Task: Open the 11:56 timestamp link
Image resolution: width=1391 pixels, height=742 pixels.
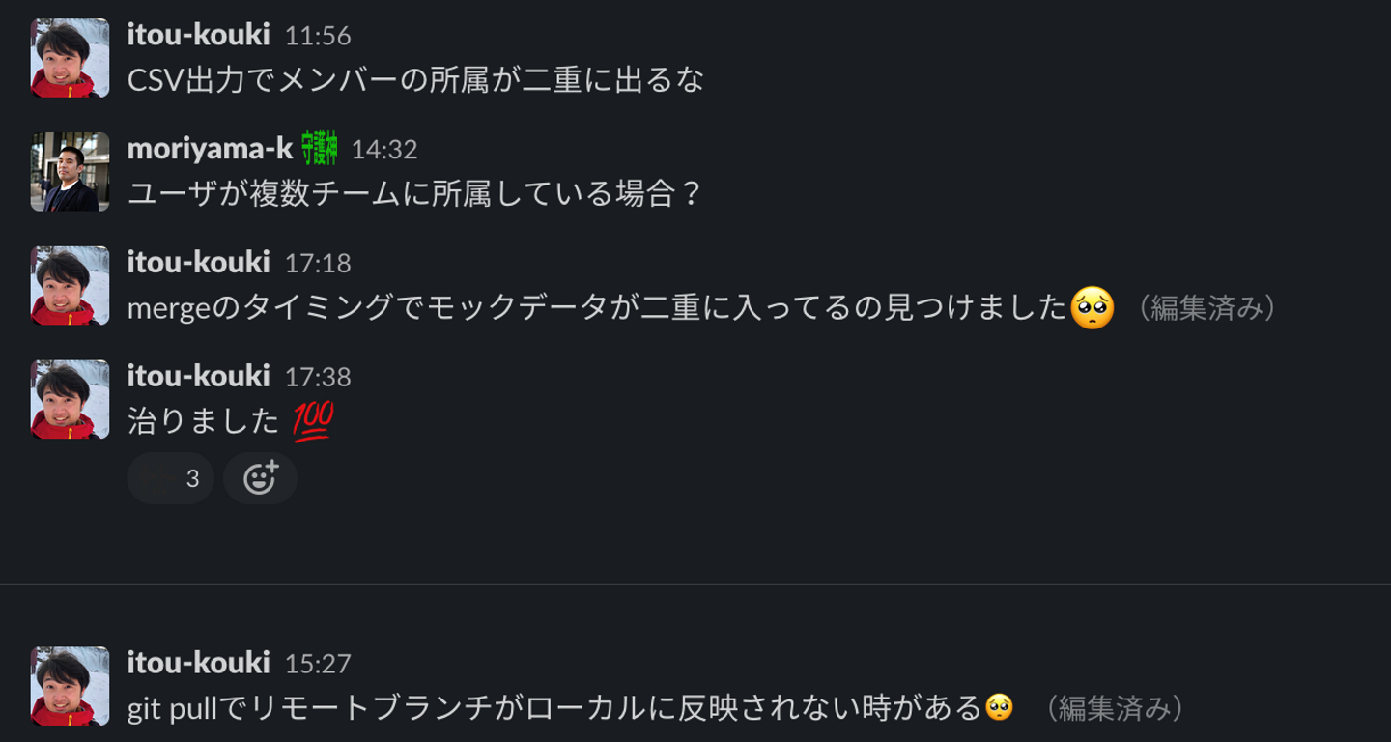Action: 318,36
